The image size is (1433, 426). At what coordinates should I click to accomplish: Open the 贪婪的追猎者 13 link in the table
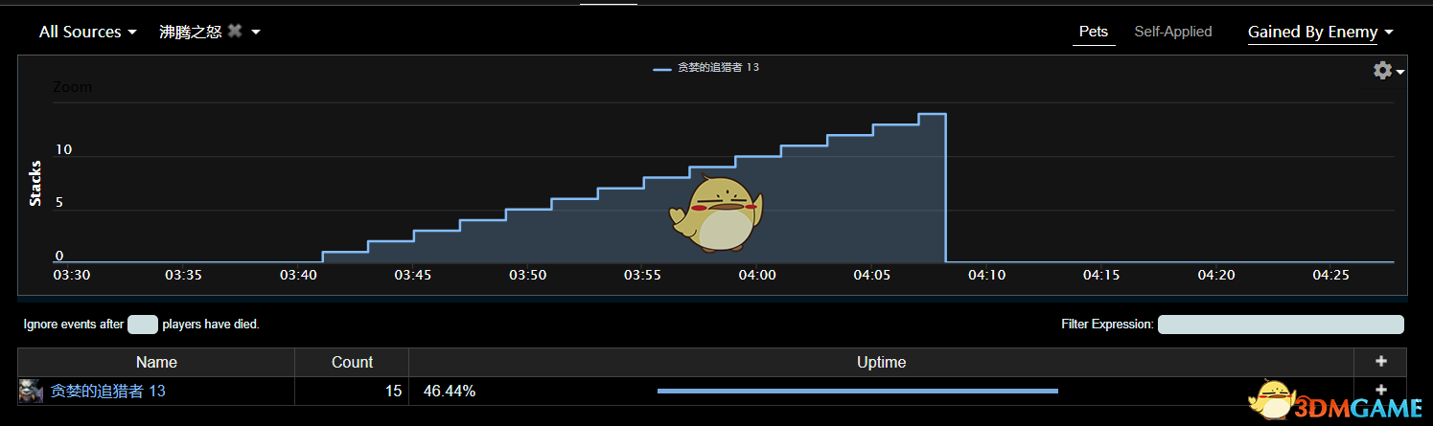[x=108, y=391]
